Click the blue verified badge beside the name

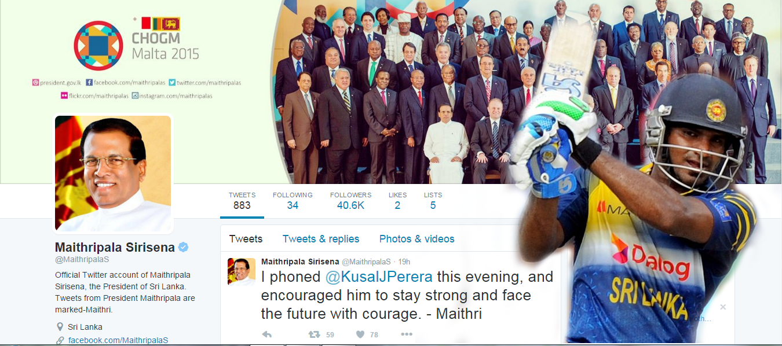183,247
